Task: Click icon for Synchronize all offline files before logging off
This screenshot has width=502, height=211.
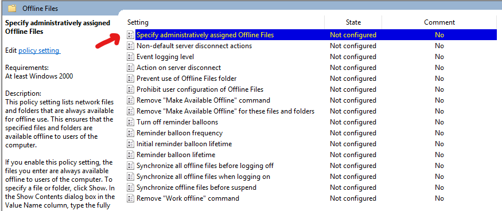Action: 130,166
